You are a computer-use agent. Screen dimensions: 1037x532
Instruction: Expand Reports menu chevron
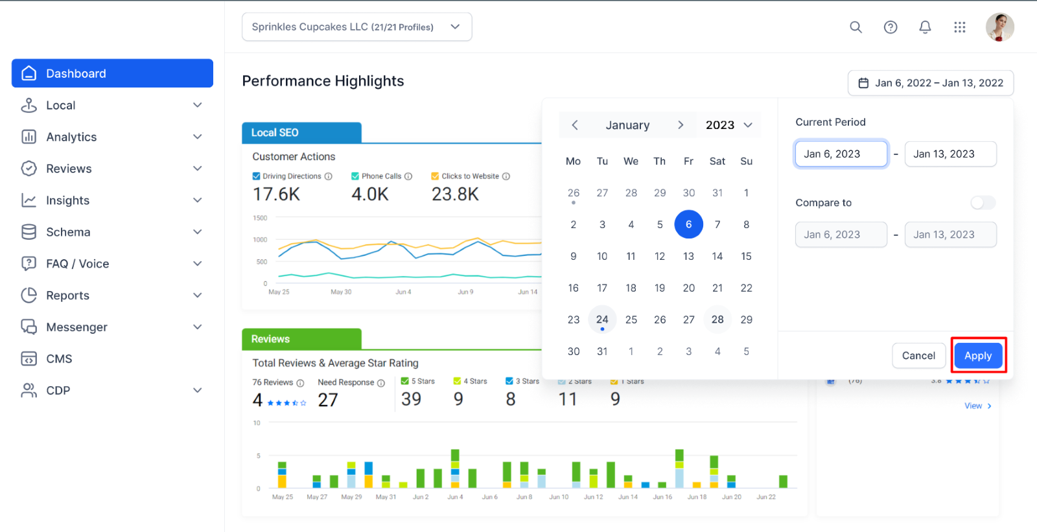198,295
